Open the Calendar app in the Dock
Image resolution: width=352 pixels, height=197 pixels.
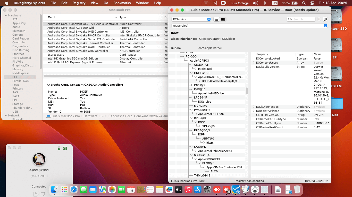pos(131,190)
